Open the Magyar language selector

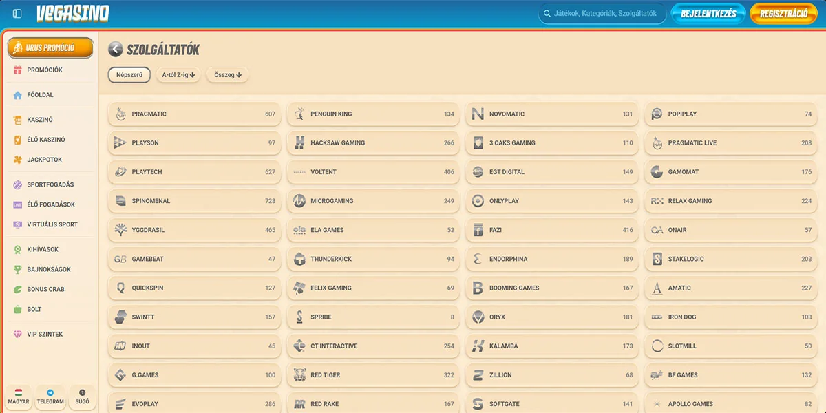(19, 397)
